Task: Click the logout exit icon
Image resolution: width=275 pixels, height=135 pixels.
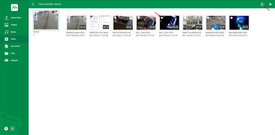Action: (12, 128)
